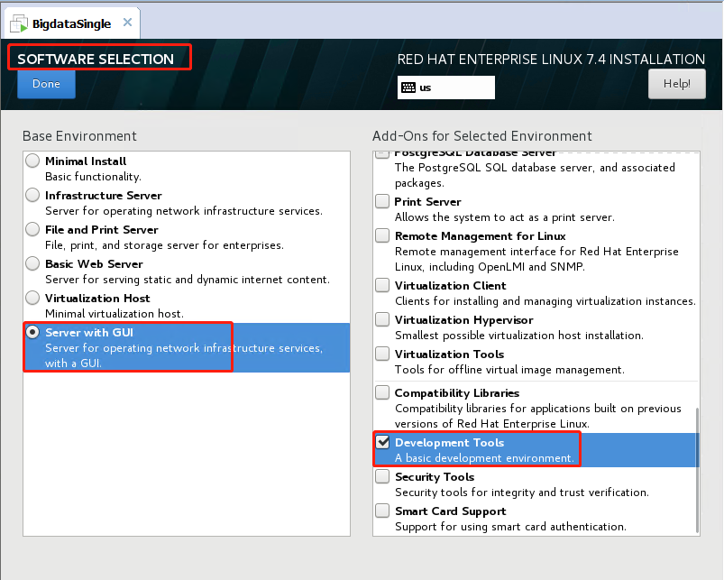Click the 'Development Tools' label
Viewport: 724px width, 580px height.
point(449,442)
